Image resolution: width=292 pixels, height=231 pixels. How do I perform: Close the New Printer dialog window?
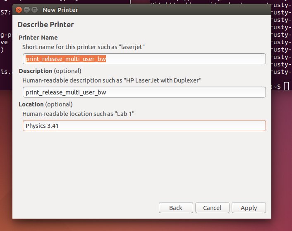[19, 9]
